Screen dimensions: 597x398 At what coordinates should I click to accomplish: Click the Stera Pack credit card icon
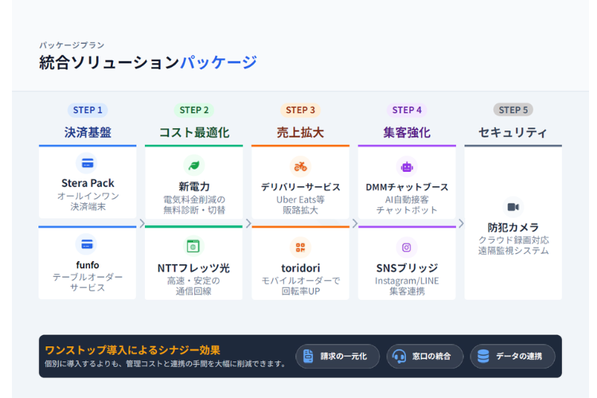point(87,164)
